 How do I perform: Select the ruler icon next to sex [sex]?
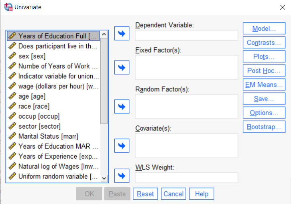tap(12, 56)
